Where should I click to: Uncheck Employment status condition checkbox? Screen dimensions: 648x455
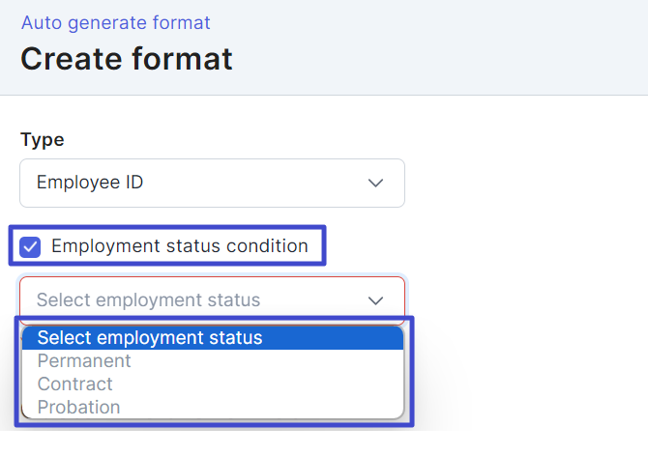pos(31,246)
